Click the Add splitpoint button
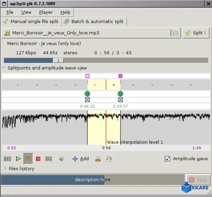The height and width of the screenshot is (197, 212). tap(81, 158)
